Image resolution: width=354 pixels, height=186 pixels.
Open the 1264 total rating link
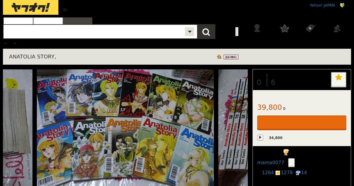coord(268,173)
